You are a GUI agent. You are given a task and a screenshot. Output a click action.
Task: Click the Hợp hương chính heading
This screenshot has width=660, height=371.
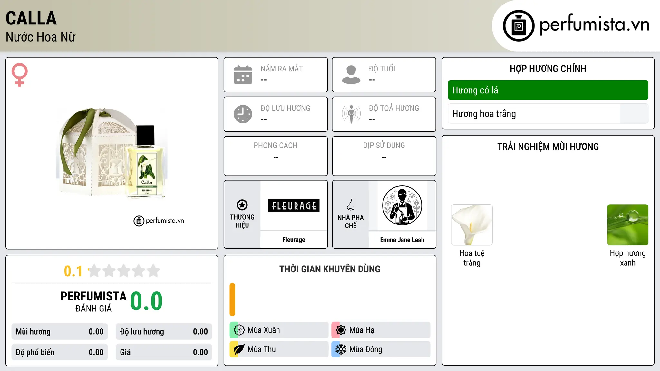point(548,69)
